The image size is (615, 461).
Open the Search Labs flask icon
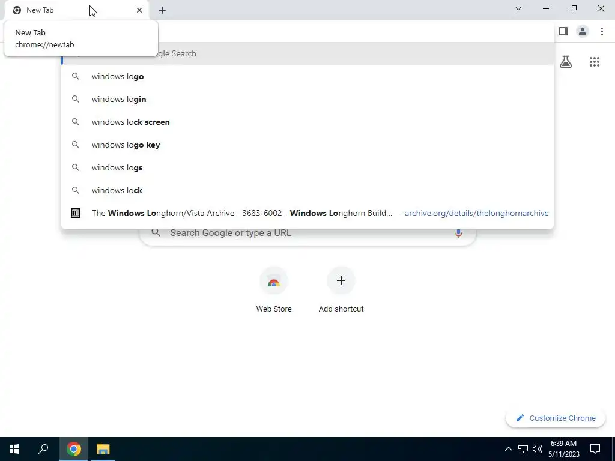tap(566, 62)
